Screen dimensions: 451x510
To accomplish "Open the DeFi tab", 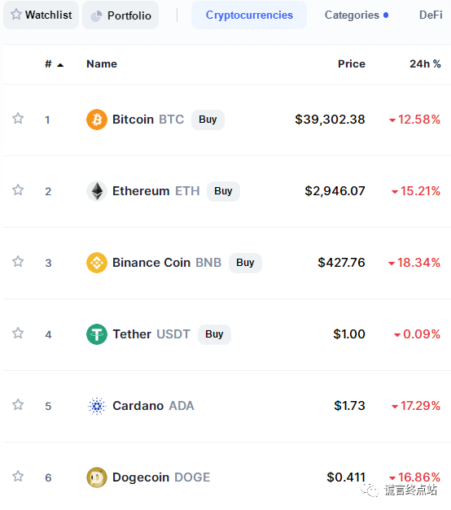I will coord(431,15).
